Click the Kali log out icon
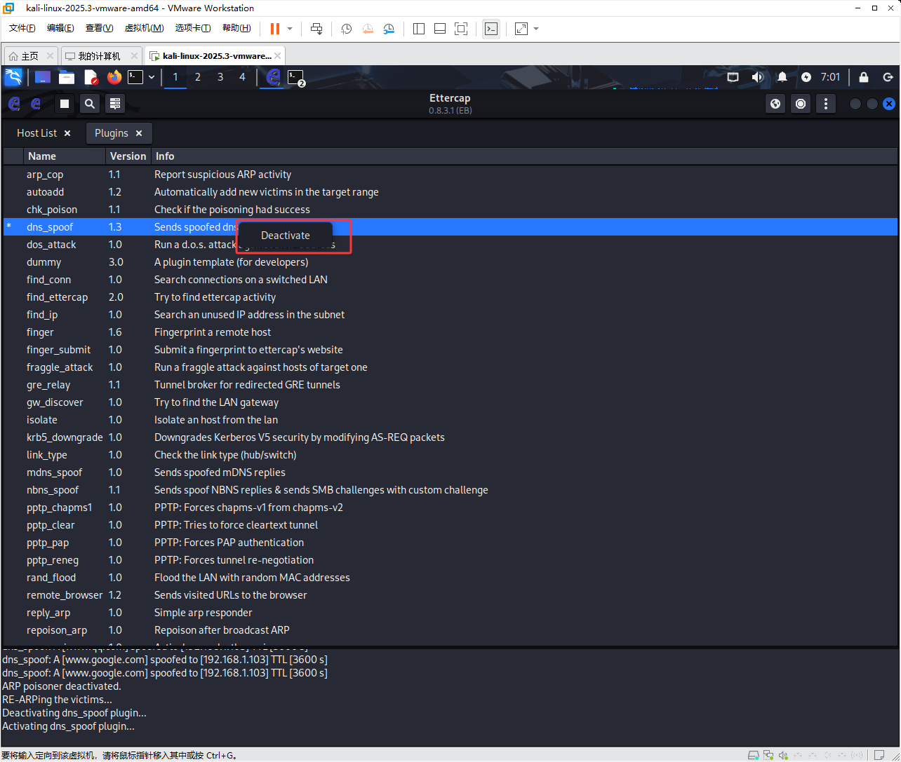This screenshot has height=762, width=901. point(888,77)
